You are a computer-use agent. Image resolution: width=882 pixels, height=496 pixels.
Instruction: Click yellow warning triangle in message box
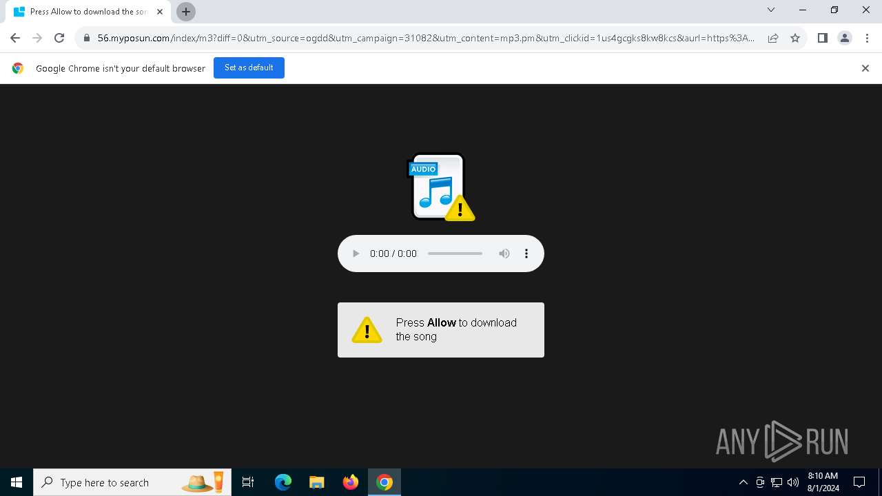click(x=367, y=330)
